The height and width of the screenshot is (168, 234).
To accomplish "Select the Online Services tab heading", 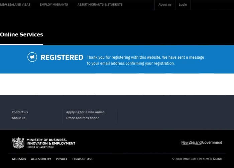I will tap(21, 35).
